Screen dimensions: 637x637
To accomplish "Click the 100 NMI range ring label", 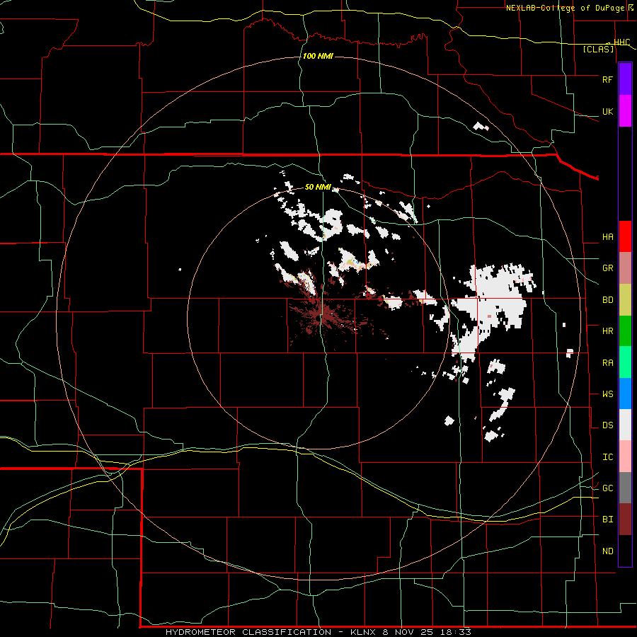I will pos(318,56).
